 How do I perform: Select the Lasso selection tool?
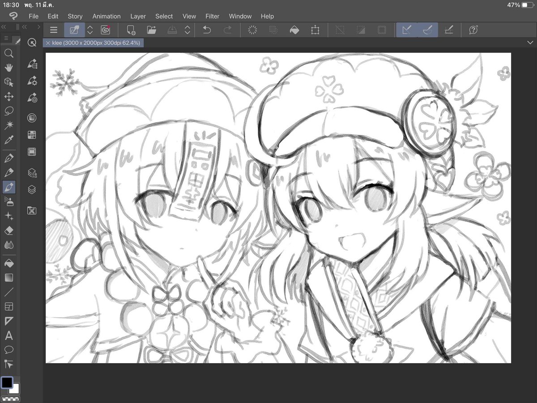(9, 111)
